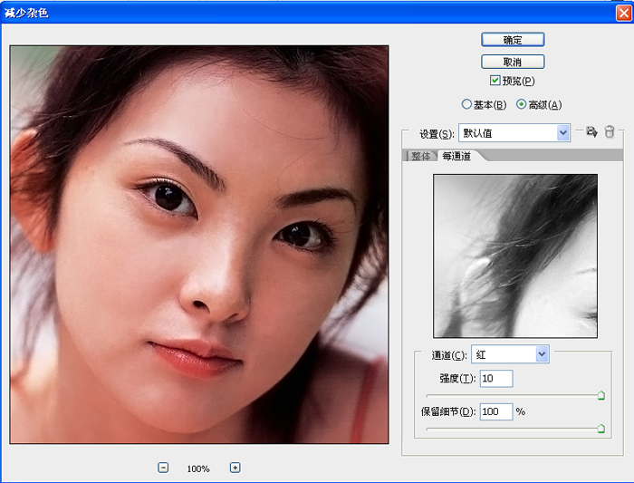Click the 强度 strength input field

point(496,378)
